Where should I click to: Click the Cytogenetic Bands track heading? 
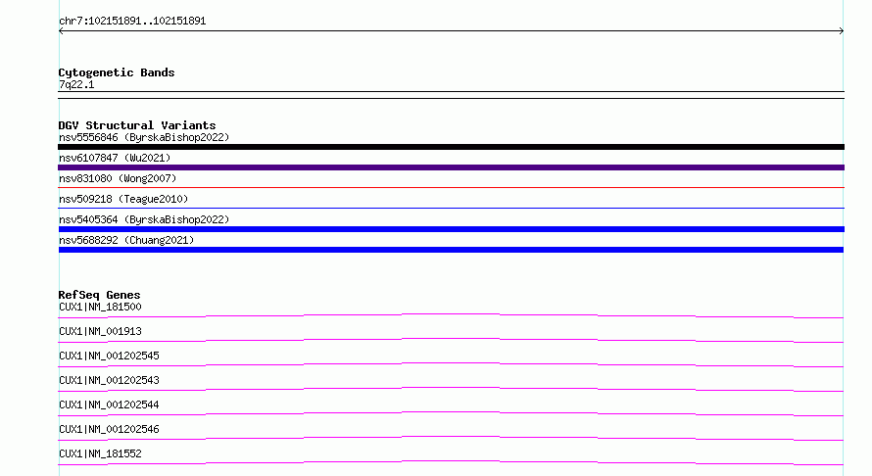pos(117,72)
